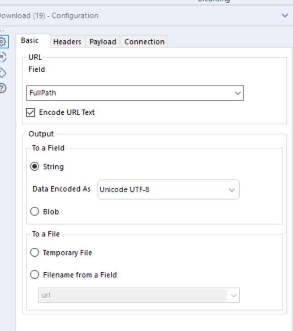The width and height of the screenshot is (293, 331).
Task: Expand the Data Encoded As dropdown
Action: [168, 189]
